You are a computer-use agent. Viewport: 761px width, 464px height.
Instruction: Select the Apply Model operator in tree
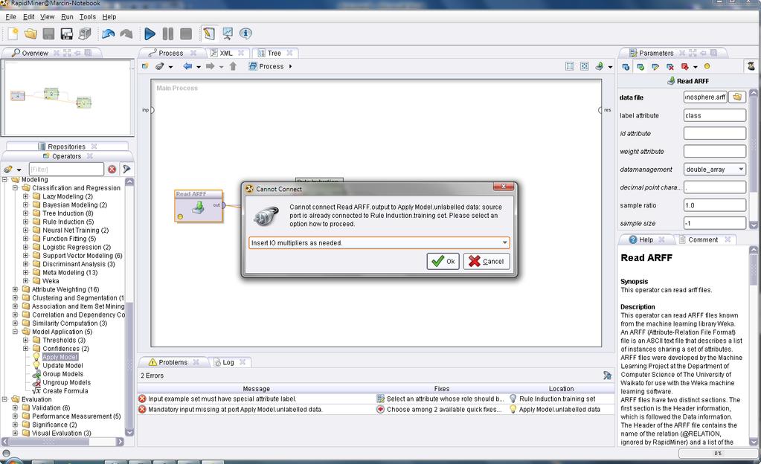point(60,357)
